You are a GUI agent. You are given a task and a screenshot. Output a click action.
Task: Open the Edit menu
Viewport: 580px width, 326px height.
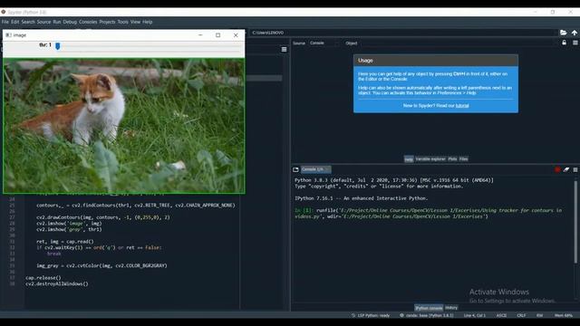[x=14, y=22]
